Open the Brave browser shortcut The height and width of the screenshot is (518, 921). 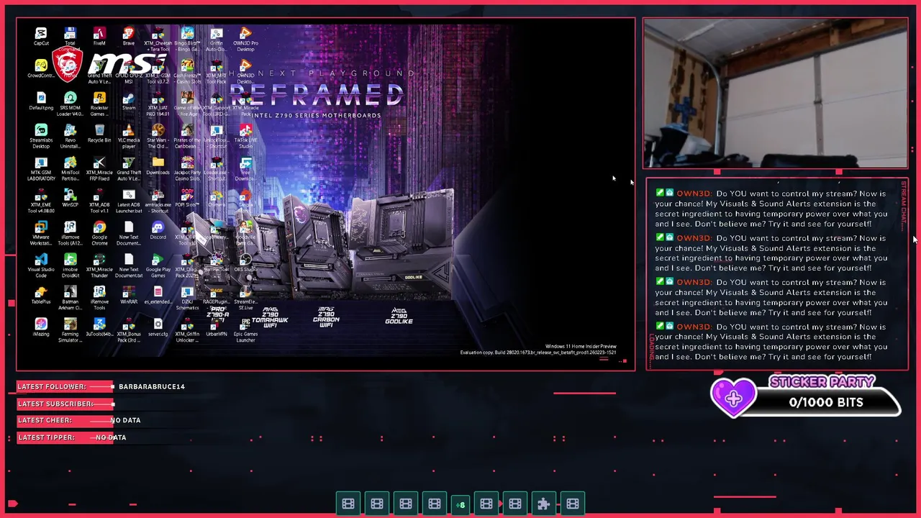coord(128,37)
